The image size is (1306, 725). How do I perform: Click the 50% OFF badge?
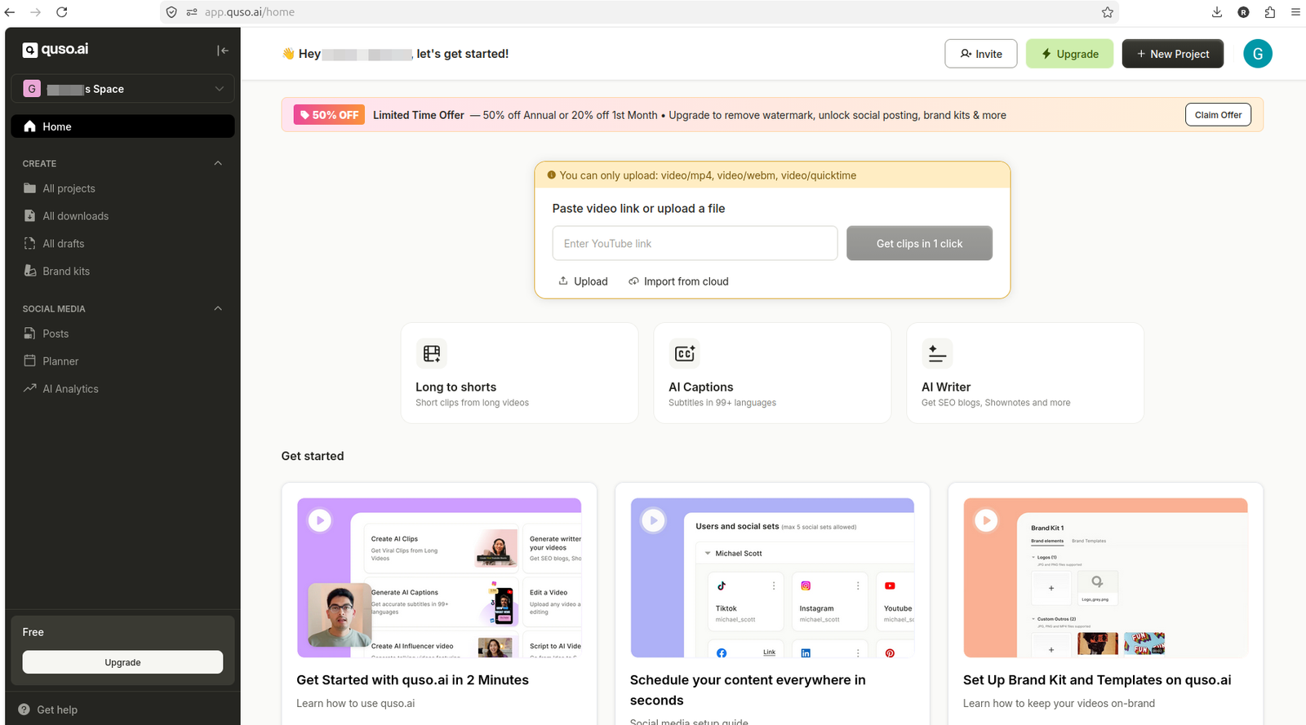click(330, 115)
